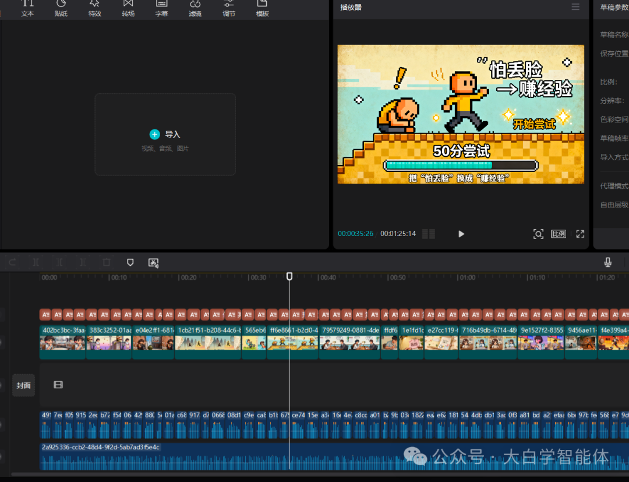The image size is (629, 482).
Task: Click the redo arrow in timeline toolbar
Action: pos(12,262)
